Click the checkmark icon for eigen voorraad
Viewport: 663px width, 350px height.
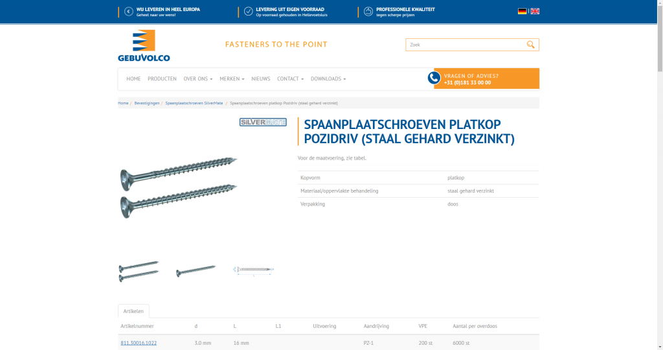tap(249, 12)
